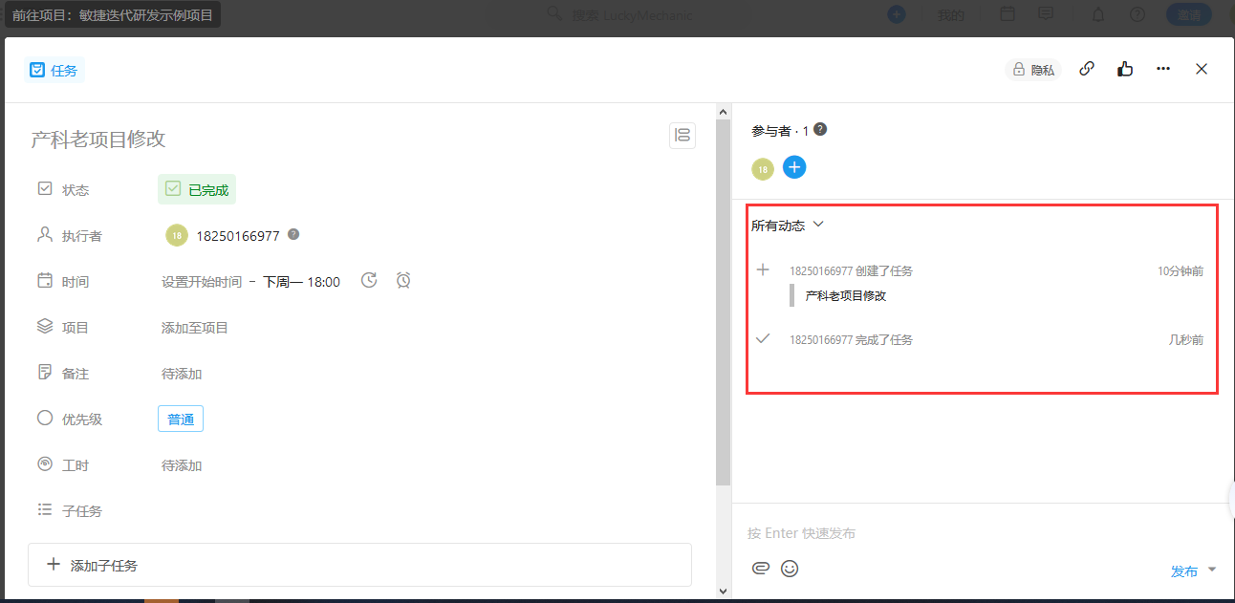
Task: Click the notification bell in the top bar
Action: coord(1097,14)
